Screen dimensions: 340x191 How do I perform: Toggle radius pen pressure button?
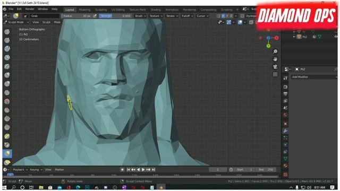point(95,16)
